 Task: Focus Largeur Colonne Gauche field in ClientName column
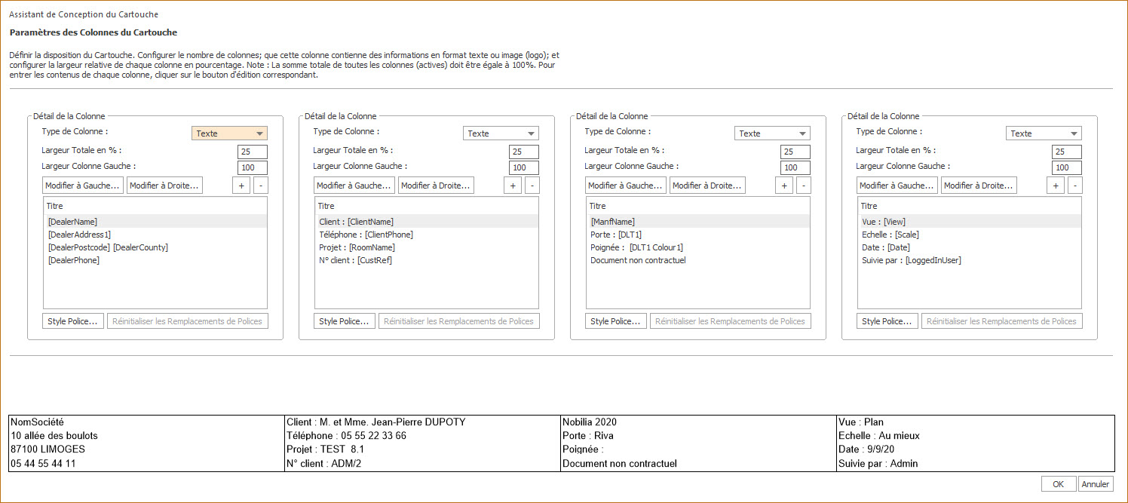[x=524, y=167]
